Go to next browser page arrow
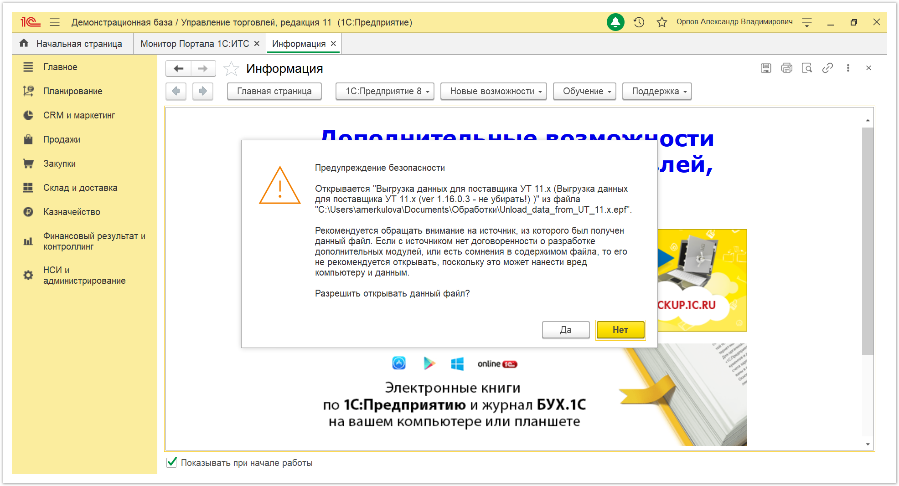Image resolution: width=899 pixels, height=486 pixels. click(x=203, y=91)
